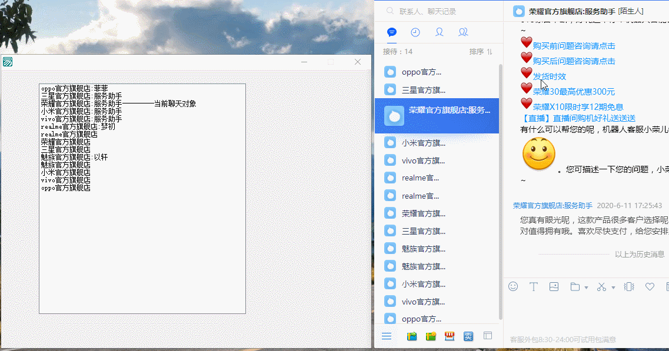The height and width of the screenshot is (351, 669).
Task: Click the large smiley emoji in chat message
Action: (539, 154)
